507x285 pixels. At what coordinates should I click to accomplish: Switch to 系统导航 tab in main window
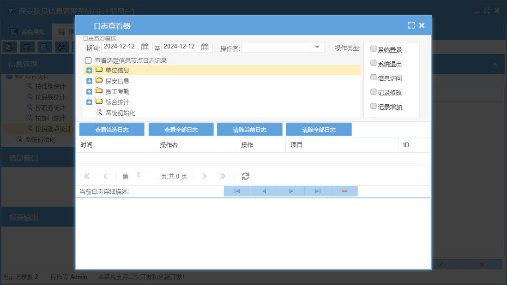pyautogui.click(x=28, y=32)
